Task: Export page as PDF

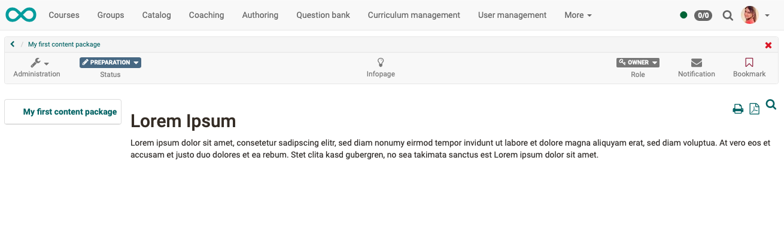Action: pyautogui.click(x=755, y=109)
